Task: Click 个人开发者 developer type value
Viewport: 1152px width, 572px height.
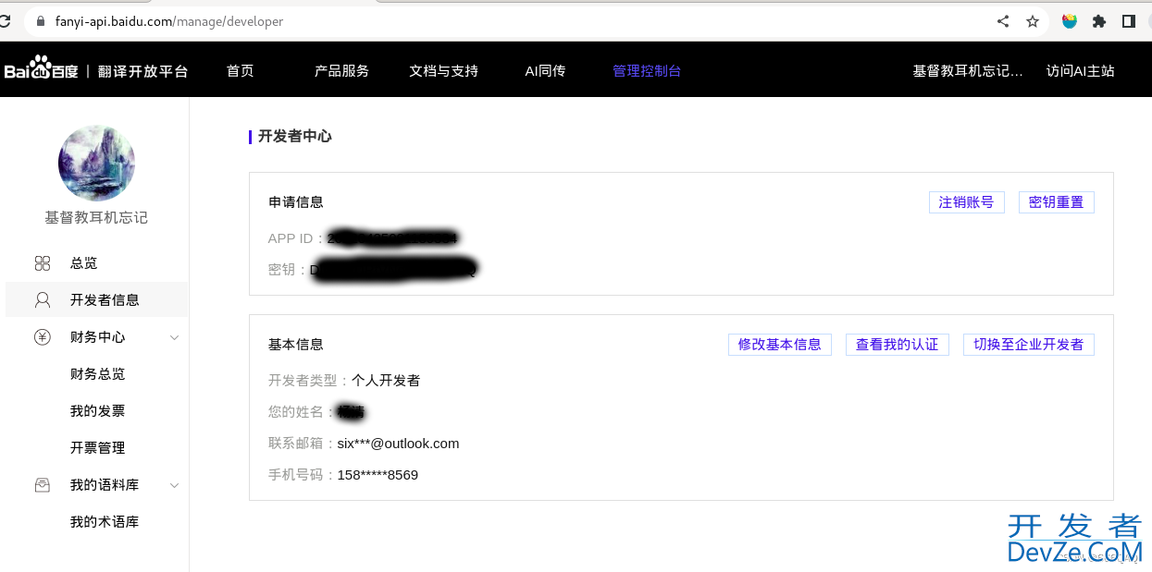Action: [x=386, y=381]
